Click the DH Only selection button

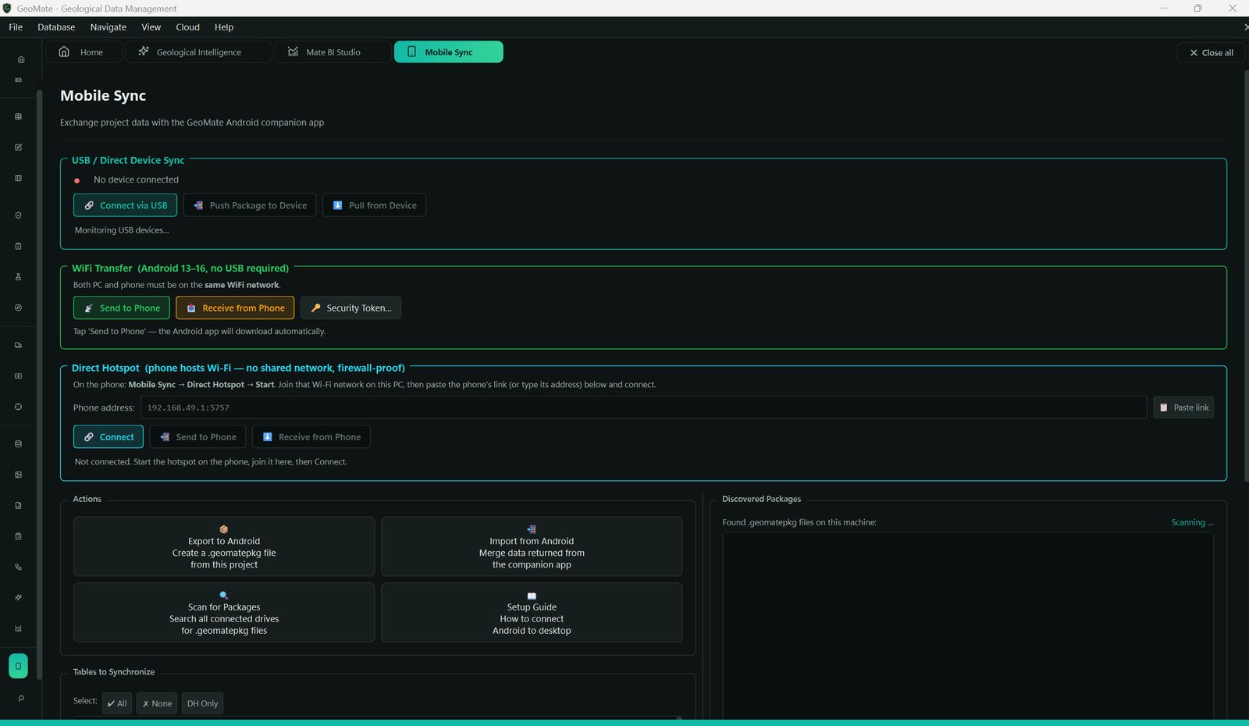pos(202,703)
